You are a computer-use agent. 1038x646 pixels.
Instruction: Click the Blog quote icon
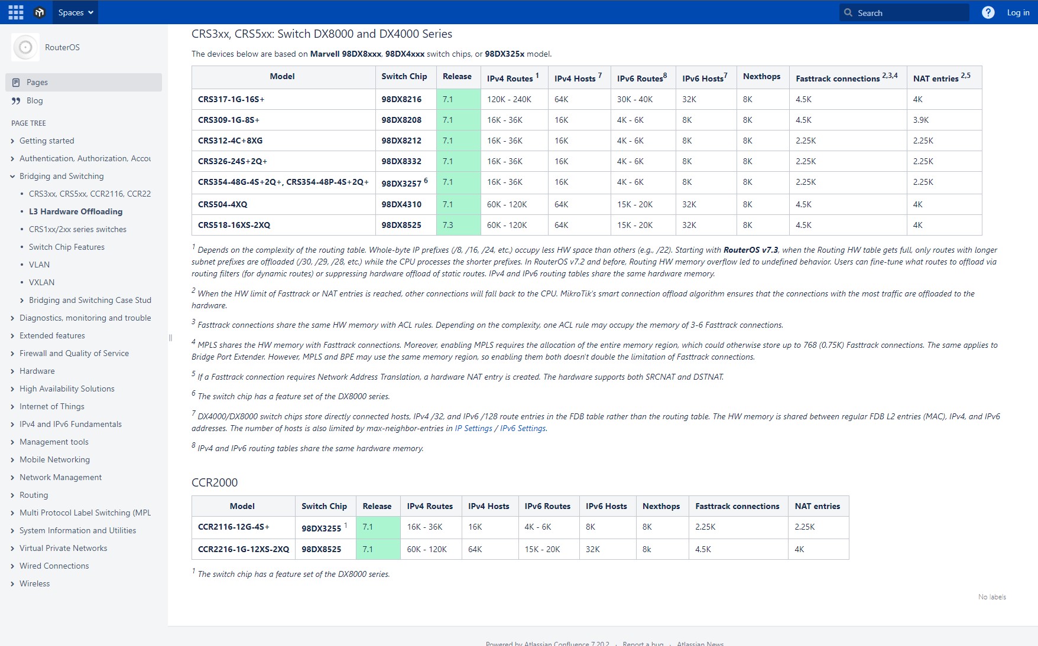pyautogui.click(x=17, y=101)
